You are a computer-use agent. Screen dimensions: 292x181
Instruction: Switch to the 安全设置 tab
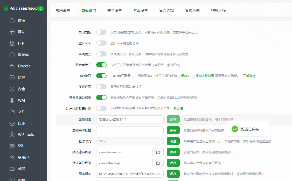(115, 10)
